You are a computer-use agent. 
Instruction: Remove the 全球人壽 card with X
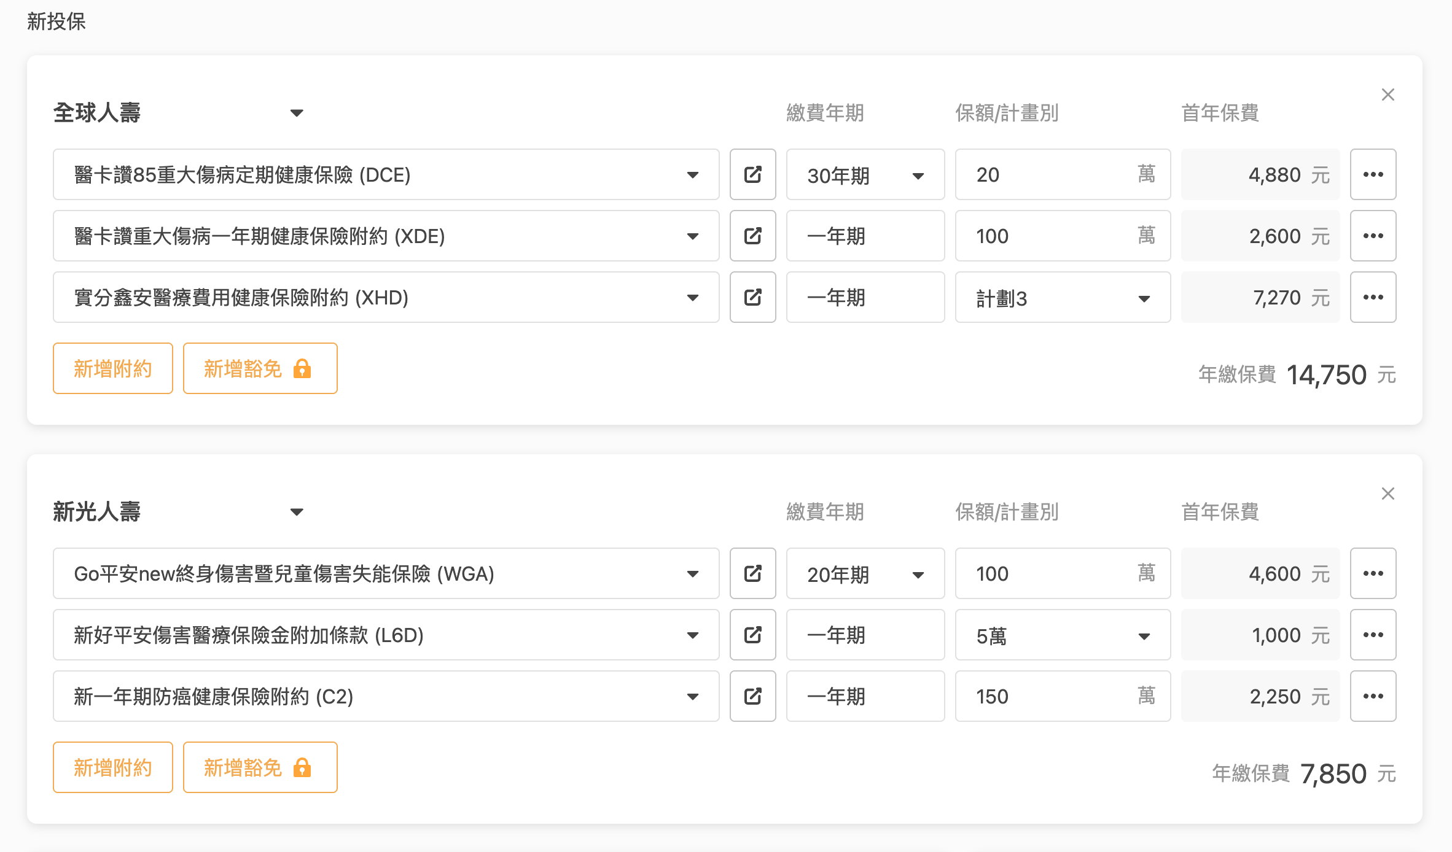[x=1388, y=95]
